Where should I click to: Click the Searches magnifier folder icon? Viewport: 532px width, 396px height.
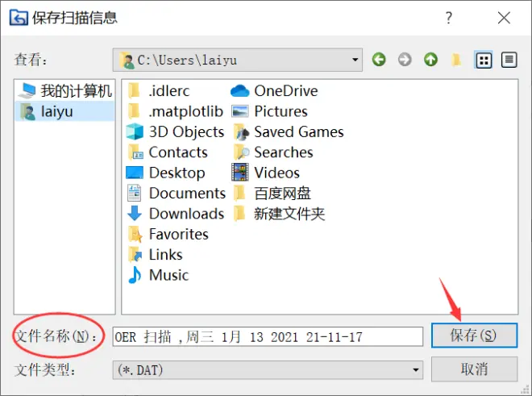click(x=241, y=152)
